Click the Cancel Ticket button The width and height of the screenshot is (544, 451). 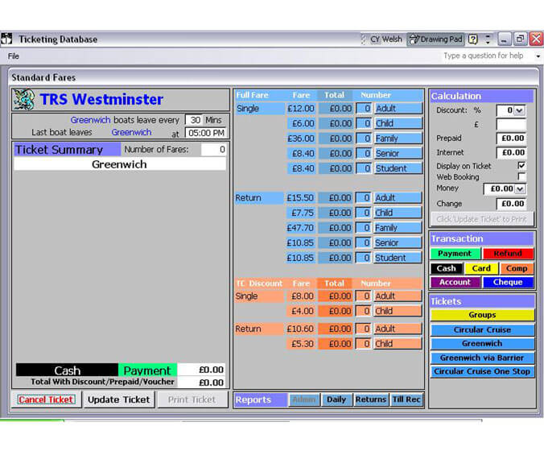pos(46,399)
